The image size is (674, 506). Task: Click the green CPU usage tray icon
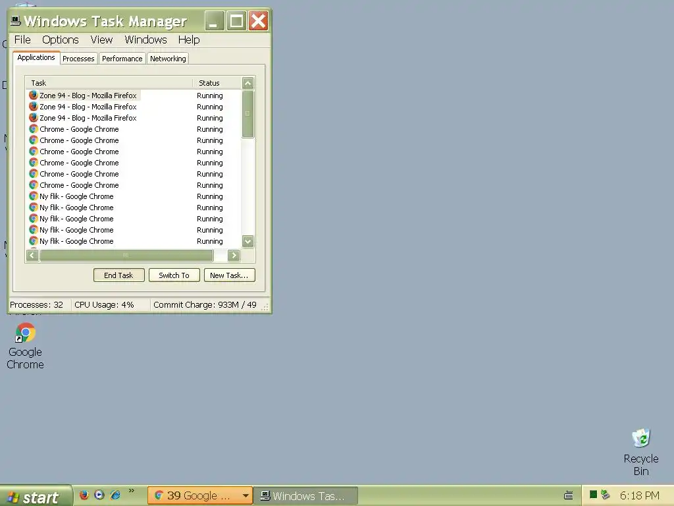pos(593,494)
